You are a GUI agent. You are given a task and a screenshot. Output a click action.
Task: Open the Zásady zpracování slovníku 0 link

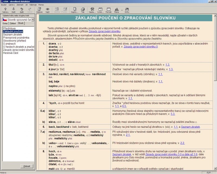tap(141, 46)
